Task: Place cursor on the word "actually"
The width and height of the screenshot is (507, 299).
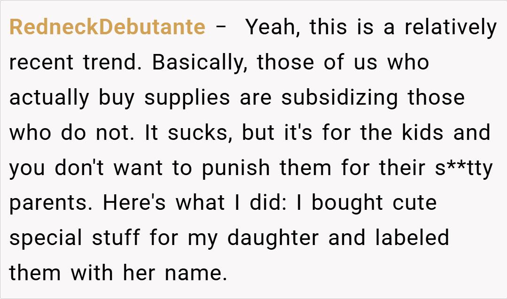Action: click(x=49, y=98)
